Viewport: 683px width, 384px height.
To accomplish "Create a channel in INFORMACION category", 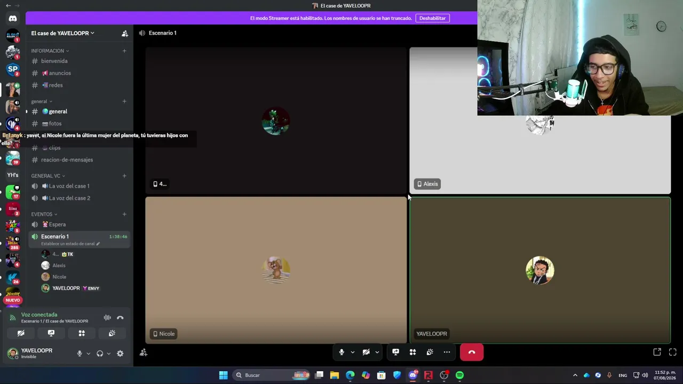I will click(124, 51).
